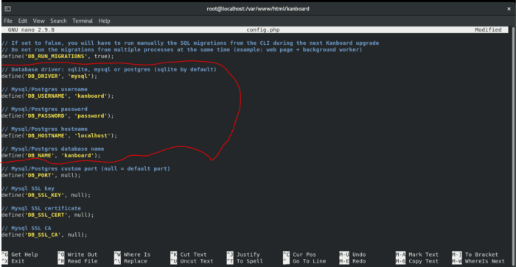This screenshot has width=516, height=267.
Task: Click the 'Mysql SSL certificate' comment
Action: tap(41, 208)
